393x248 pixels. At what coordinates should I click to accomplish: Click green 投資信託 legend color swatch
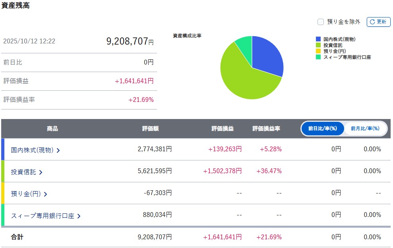click(318, 45)
